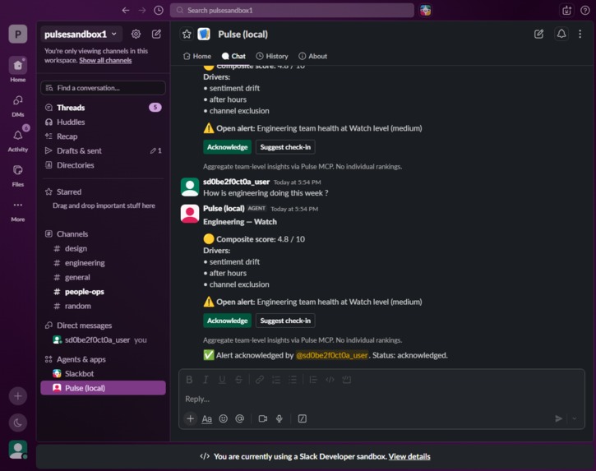This screenshot has height=471, width=596.
Task: Open emoji picker in composer
Action: click(x=223, y=418)
